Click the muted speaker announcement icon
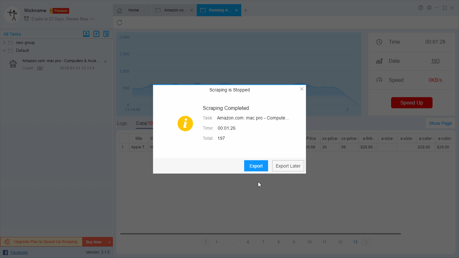The height and width of the screenshot is (258, 459). [x=7, y=242]
